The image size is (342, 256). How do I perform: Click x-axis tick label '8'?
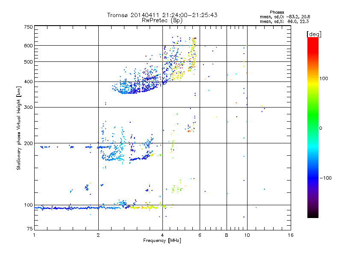point(227,235)
